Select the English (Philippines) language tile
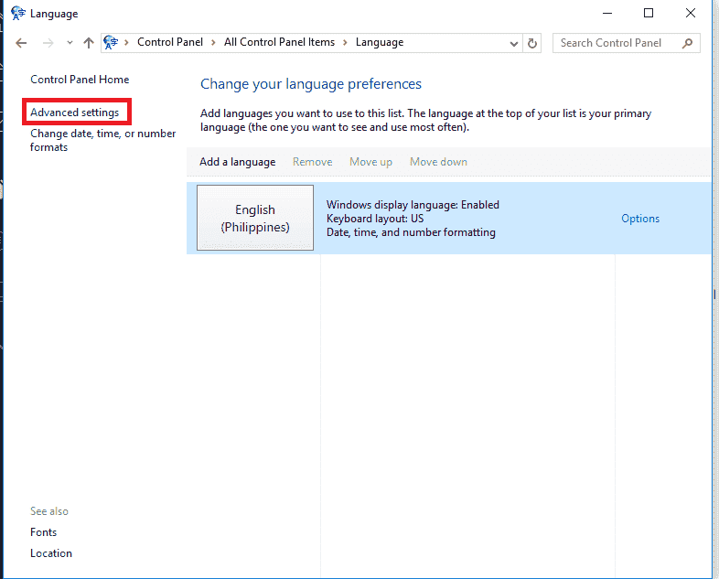This screenshot has width=719, height=579. pyautogui.click(x=255, y=218)
